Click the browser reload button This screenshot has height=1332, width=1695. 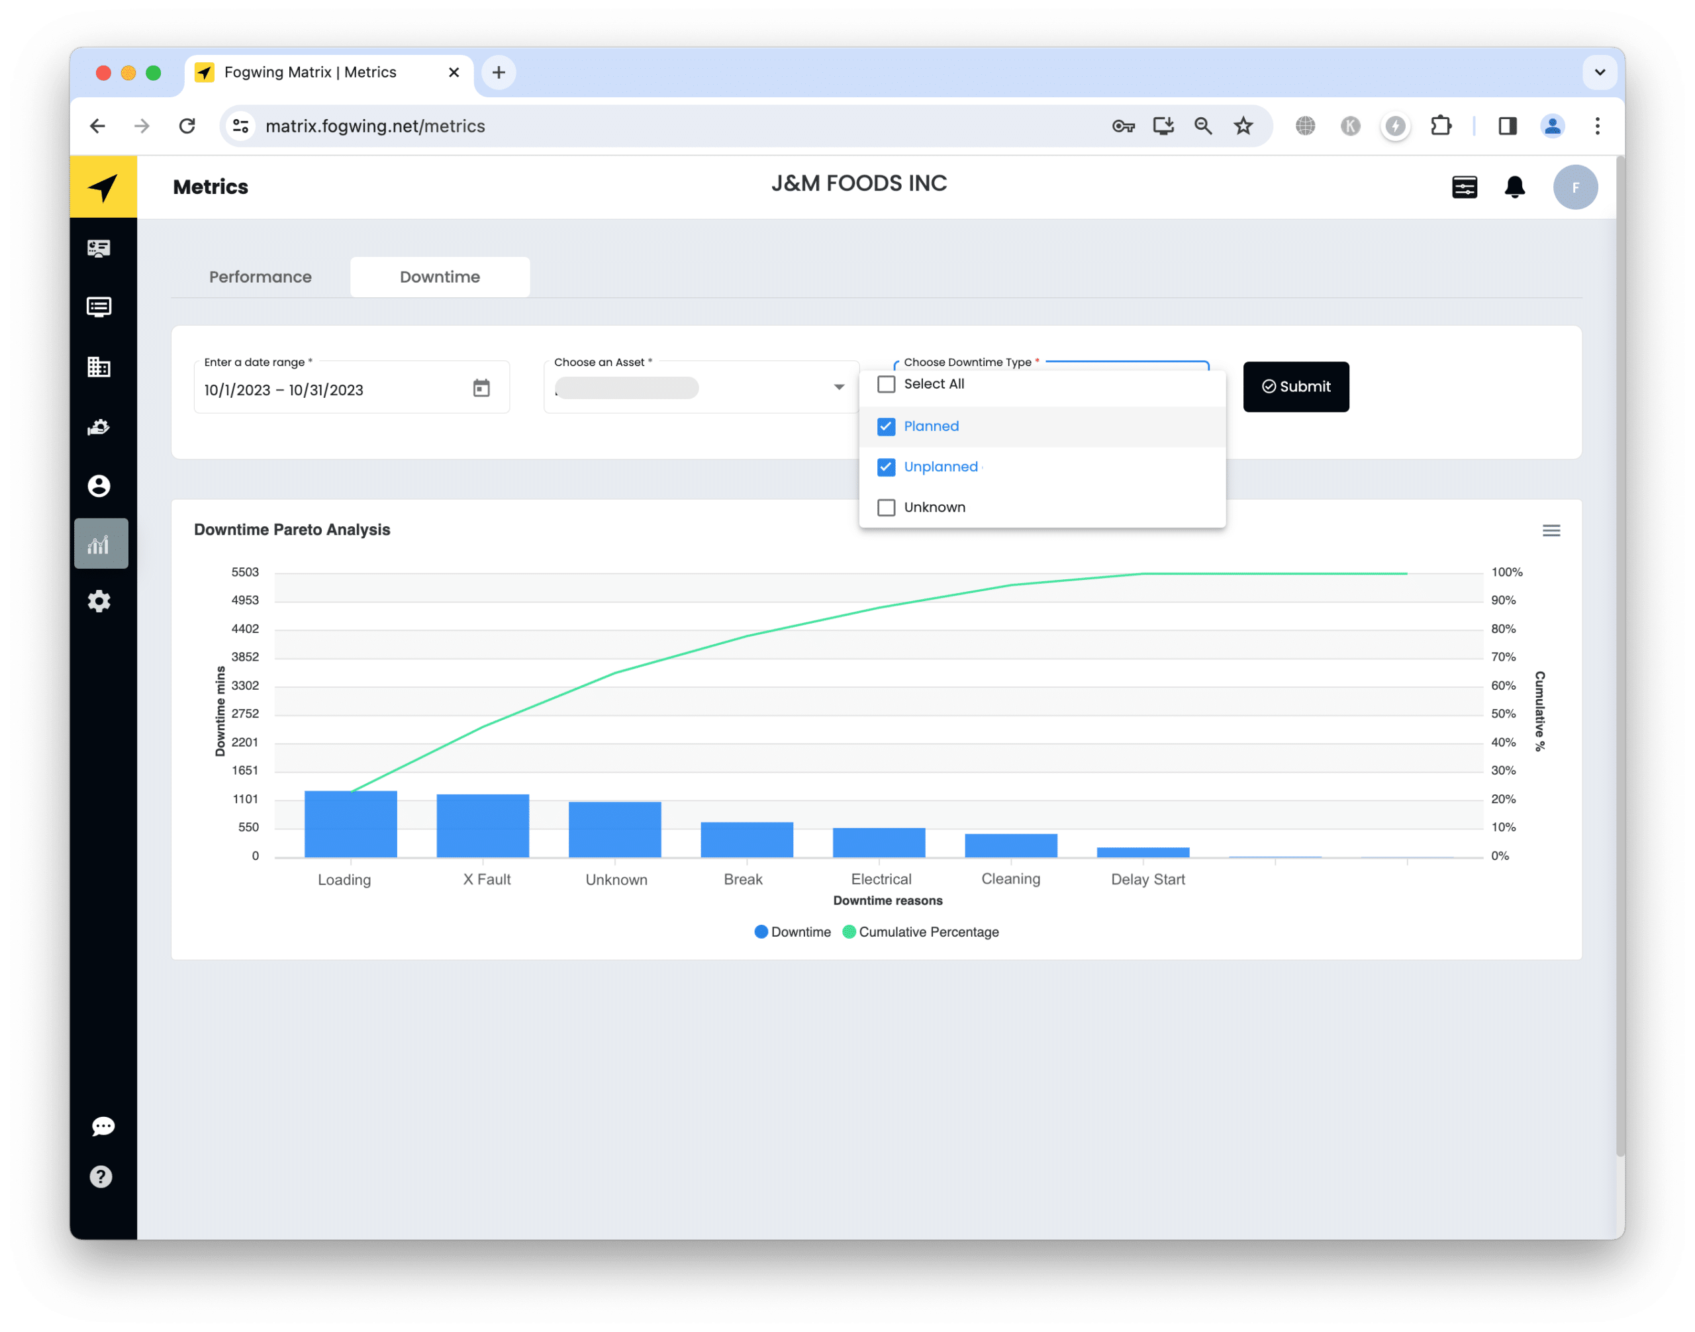point(187,126)
